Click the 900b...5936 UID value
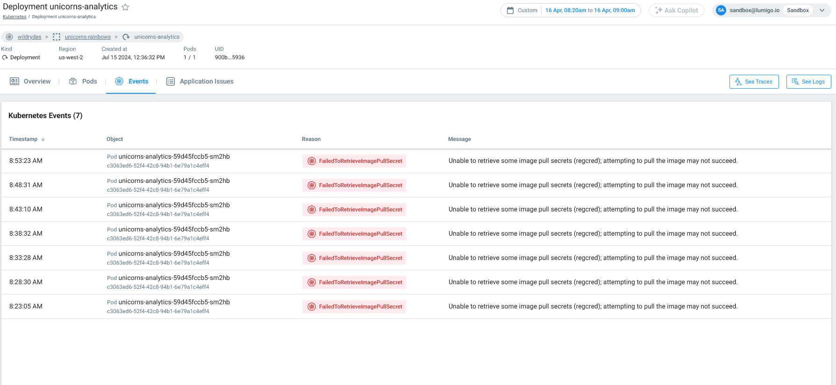 tap(229, 57)
